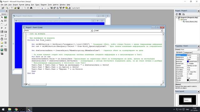Open Chrome from the taskbar
This screenshot has height=112, width=200.
click(16, 110)
